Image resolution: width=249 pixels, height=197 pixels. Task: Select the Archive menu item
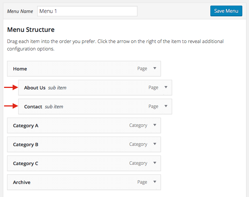pyautogui.click(x=84, y=182)
